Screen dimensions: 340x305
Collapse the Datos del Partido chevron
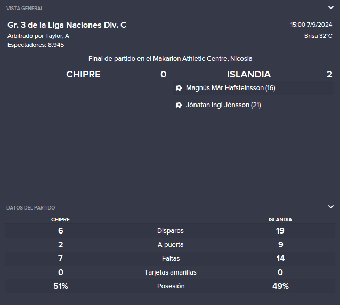click(x=331, y=207)
